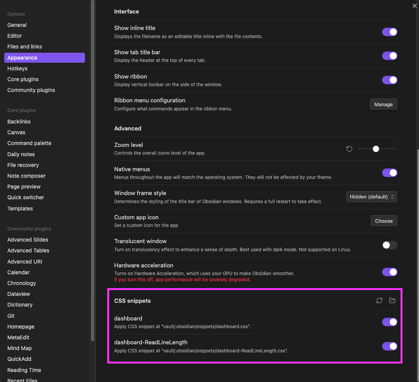Open the CSS snippets folder
The image size is (419, 382).
(392, 300)
